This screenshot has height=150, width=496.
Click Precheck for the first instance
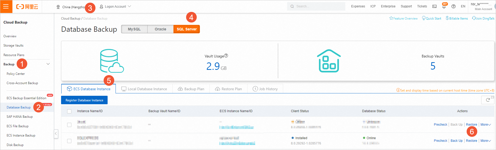pos(440,125)
